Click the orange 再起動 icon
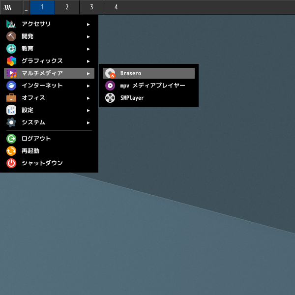Image resolution: width=295 pixels, height=295 pixels. (x=11, y=151)
